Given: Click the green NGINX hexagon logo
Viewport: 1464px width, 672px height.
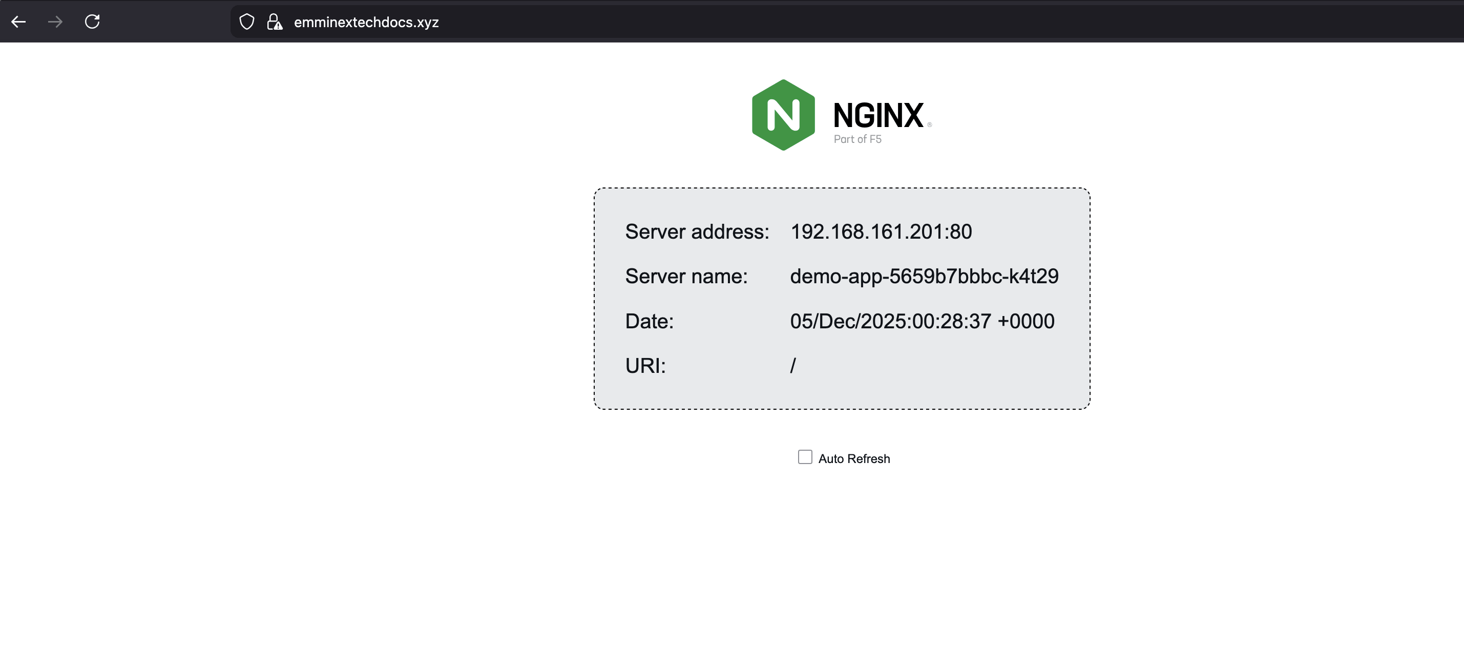Looking at the screenshot, I should click(783, 115).
